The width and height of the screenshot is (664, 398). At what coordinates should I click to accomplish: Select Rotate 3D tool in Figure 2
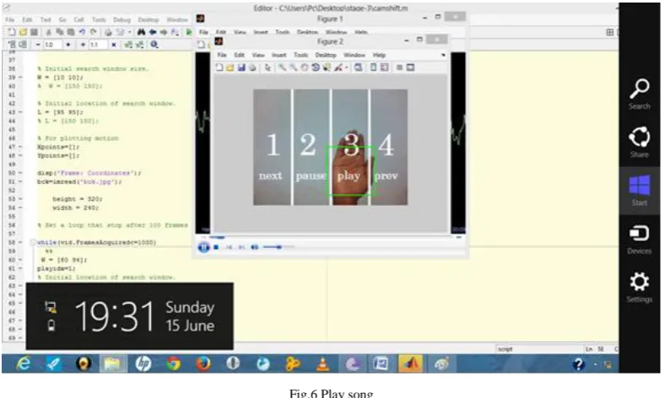[x=316, y=67]
